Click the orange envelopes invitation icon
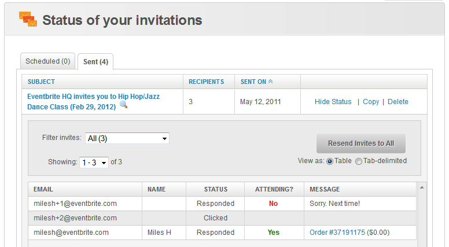Viewport: 449px width, 247px height. [x=28, y=19]
